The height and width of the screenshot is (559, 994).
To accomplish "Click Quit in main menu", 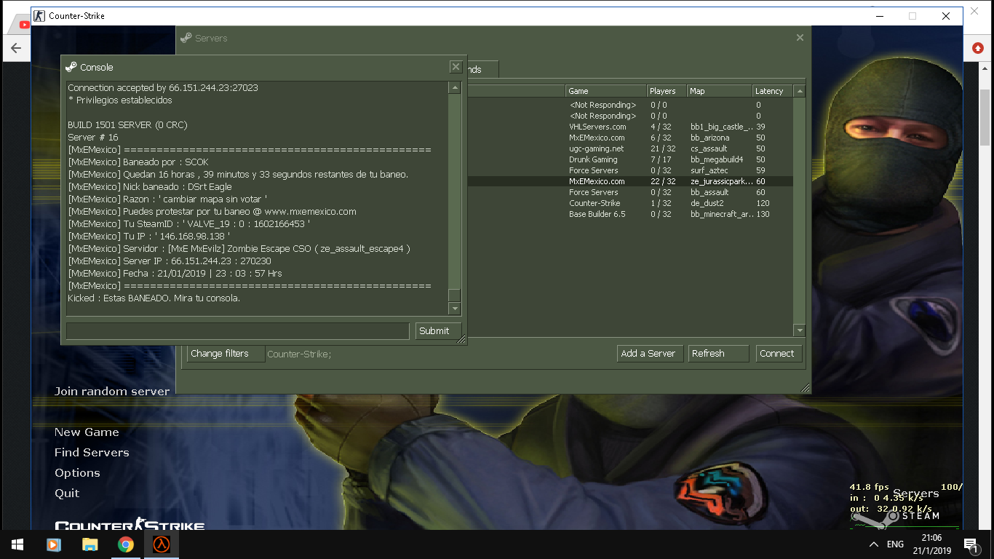I will (x=67, y=493).
